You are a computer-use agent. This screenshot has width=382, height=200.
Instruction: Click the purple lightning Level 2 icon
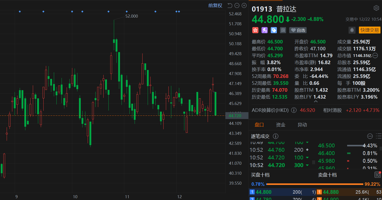[x=265, y=30]
